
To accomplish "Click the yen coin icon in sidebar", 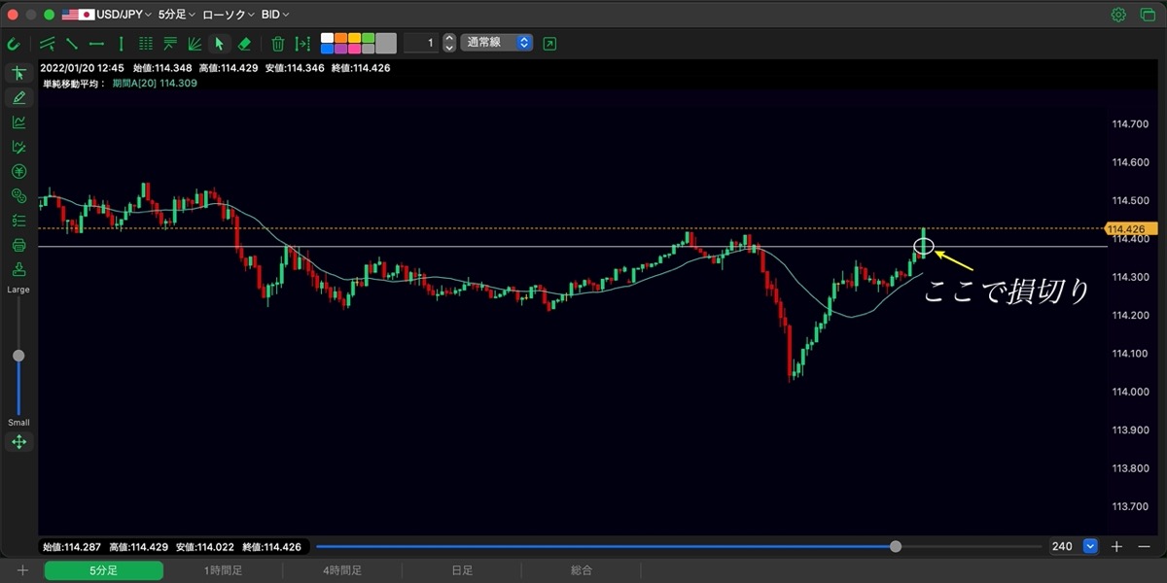I will (x=18, y=171).
